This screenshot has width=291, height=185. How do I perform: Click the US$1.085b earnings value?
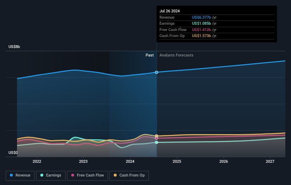click(x=201, y=23)
